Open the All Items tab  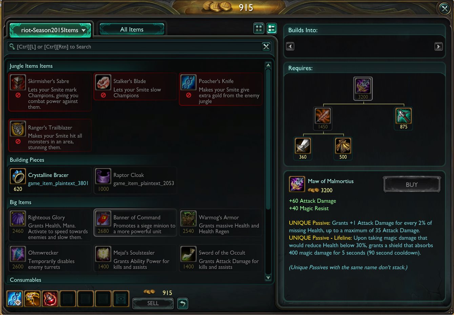[132, 29]
